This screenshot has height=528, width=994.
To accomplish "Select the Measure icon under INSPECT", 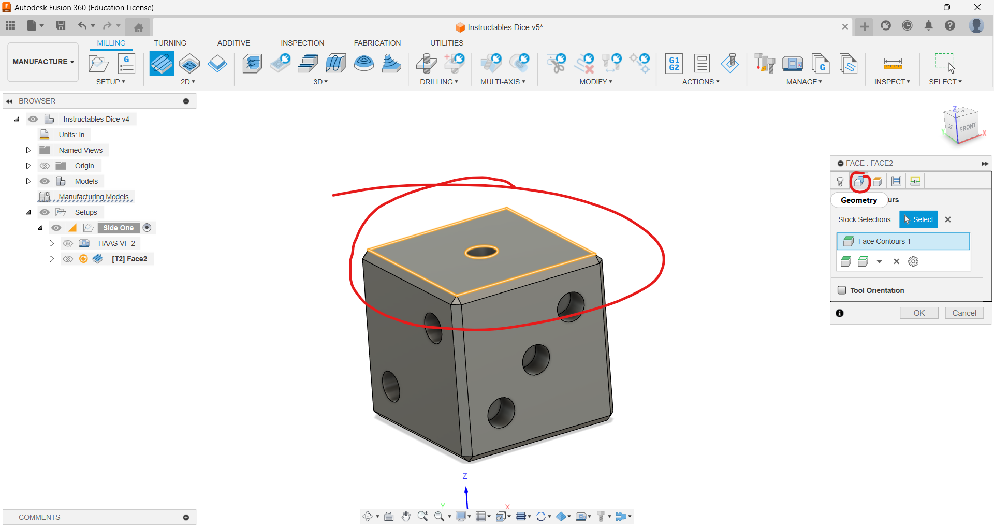I will [x=893, y=63].
